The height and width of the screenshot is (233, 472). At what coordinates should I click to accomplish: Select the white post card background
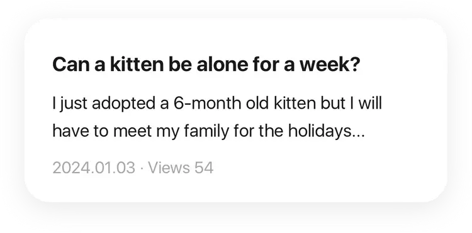coord(236,110)
